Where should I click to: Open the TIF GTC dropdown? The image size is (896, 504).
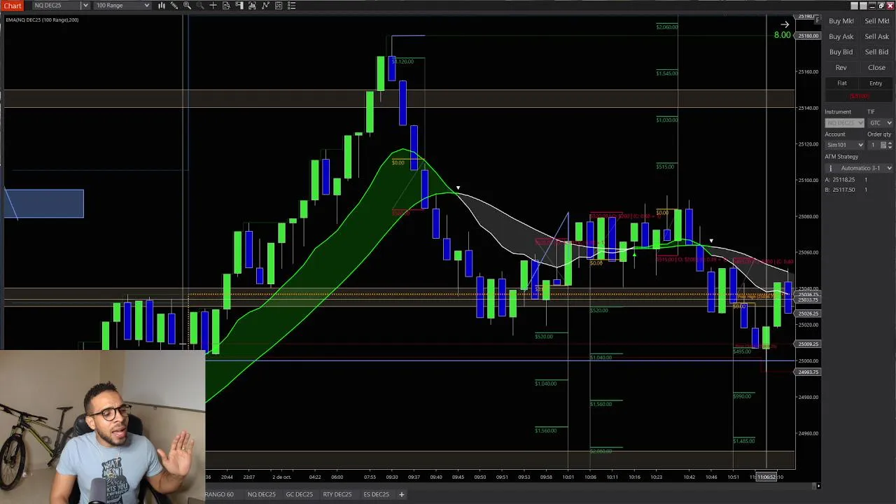(x=881, y=122)
